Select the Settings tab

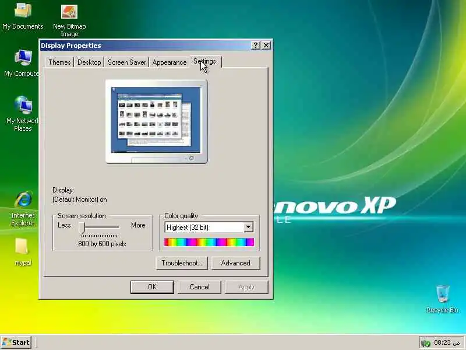205,61
